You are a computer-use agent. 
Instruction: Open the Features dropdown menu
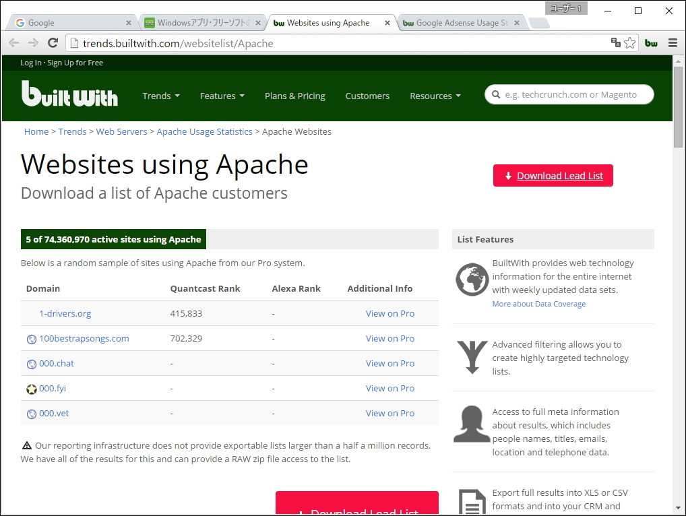pos(222,96)
